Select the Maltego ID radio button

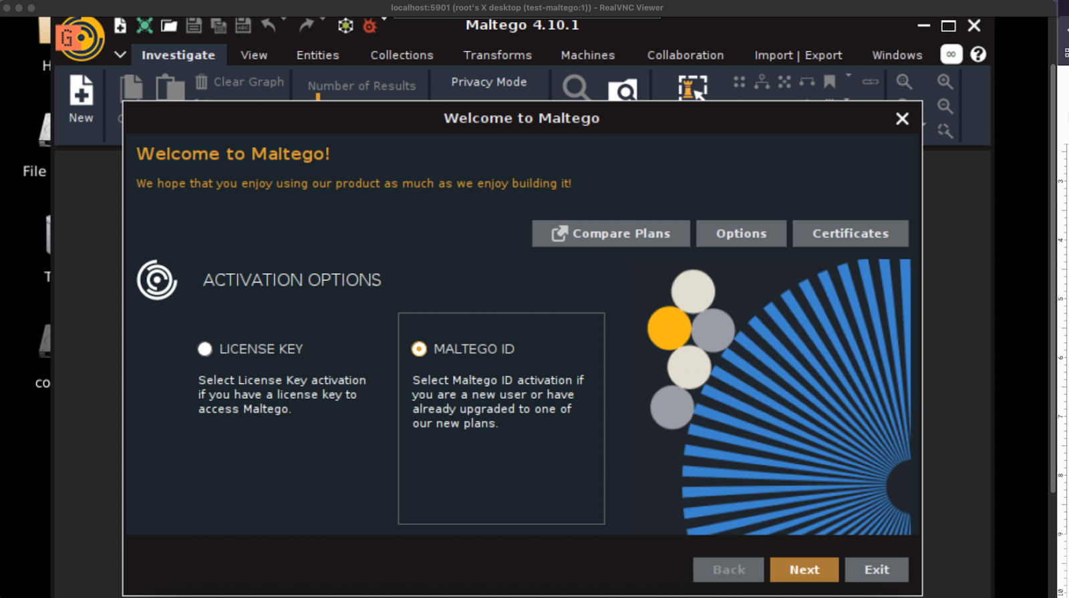click(x=419, y=349)
